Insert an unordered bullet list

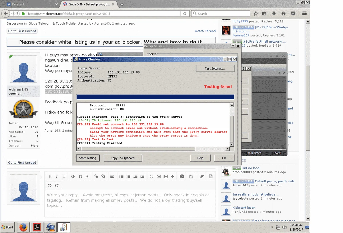coord(121,177)
